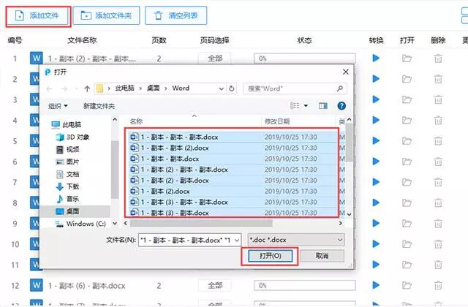The height and width of the screenshot is (307, 468).
Task: Click 新建文件夹 in the dialog
Action: (99, 106)
